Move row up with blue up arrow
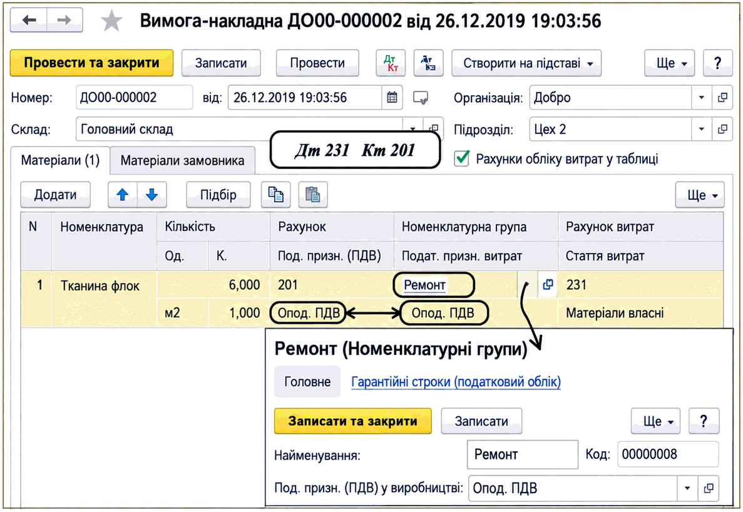 point(123,195)
